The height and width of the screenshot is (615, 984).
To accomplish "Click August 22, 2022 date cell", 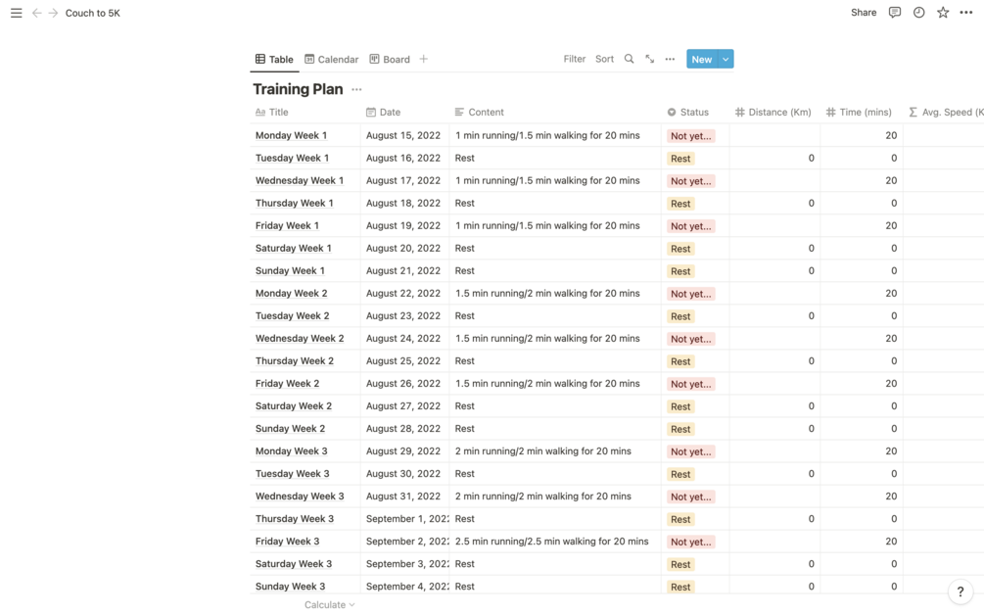I will pos(404,294).
